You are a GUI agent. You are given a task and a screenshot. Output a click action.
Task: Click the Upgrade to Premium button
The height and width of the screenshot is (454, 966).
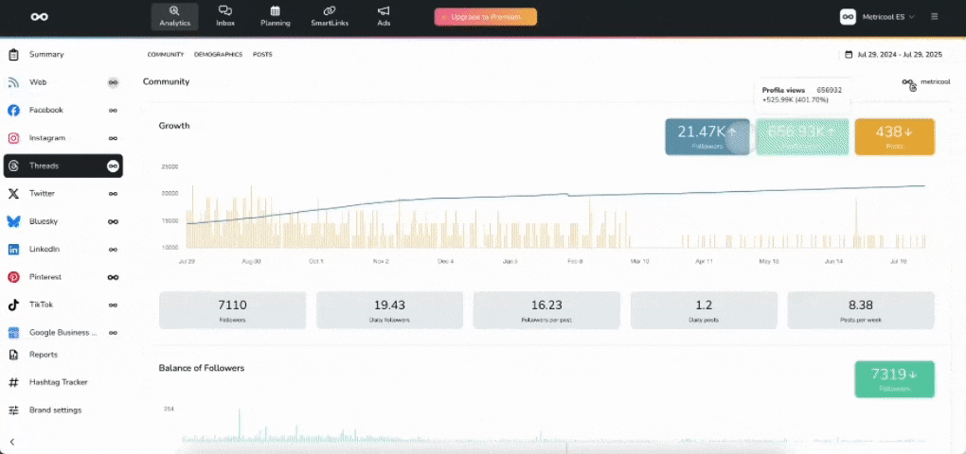(485, 17)
